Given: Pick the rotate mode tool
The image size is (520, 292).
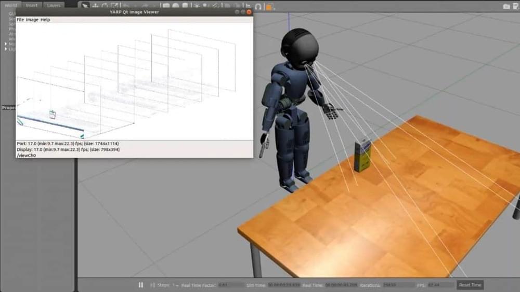Looking at the screenshot, I should [105, 6].
